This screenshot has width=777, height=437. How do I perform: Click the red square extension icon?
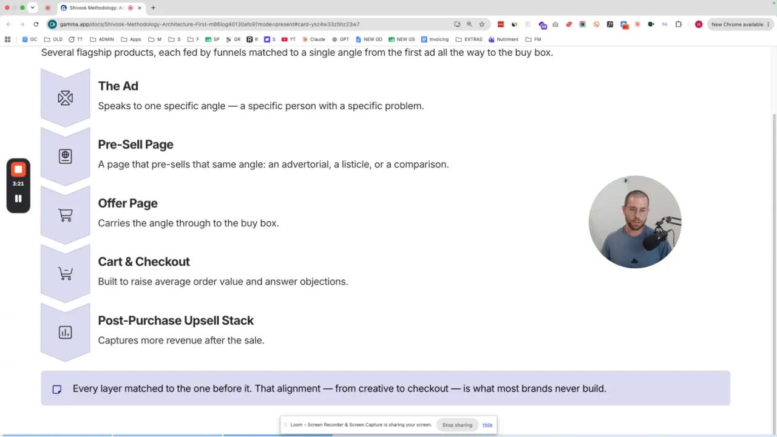pos(501,24)
